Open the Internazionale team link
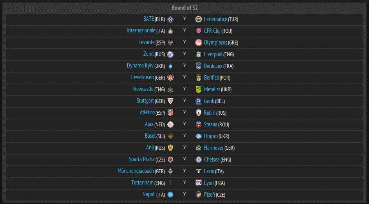The image size is (369, 204). click(x=141, y=30)
